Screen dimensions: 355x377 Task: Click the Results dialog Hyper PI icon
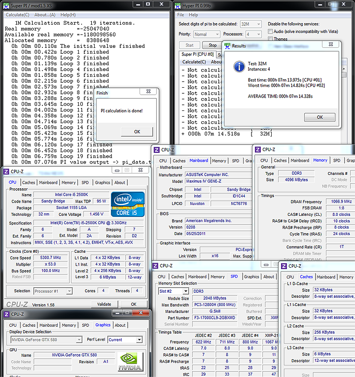pyautogui.click(x=227, y=46)
